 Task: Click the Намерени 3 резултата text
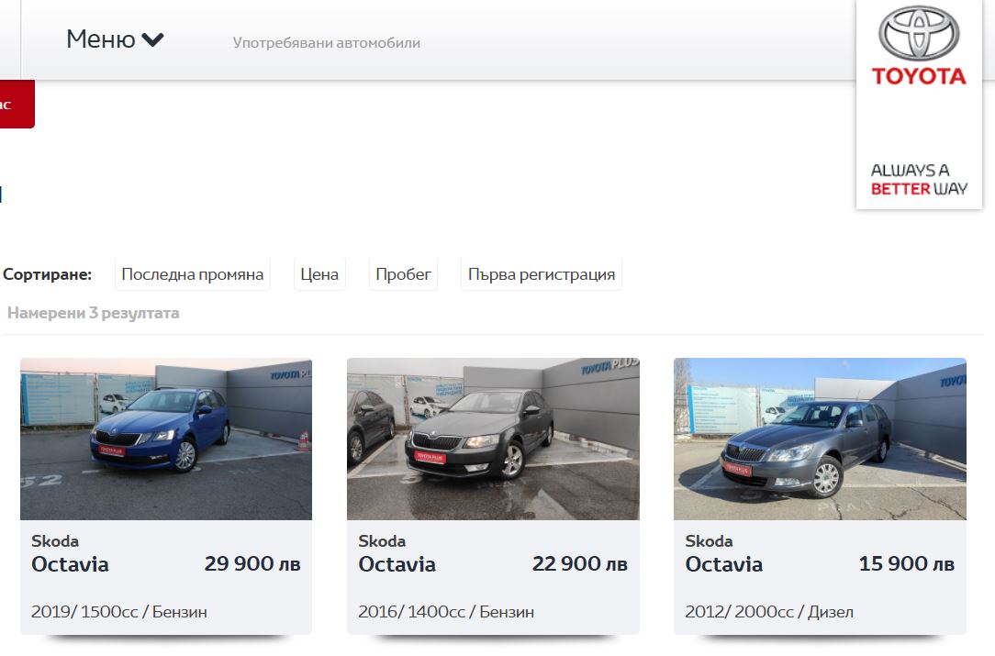coord(93,313)
